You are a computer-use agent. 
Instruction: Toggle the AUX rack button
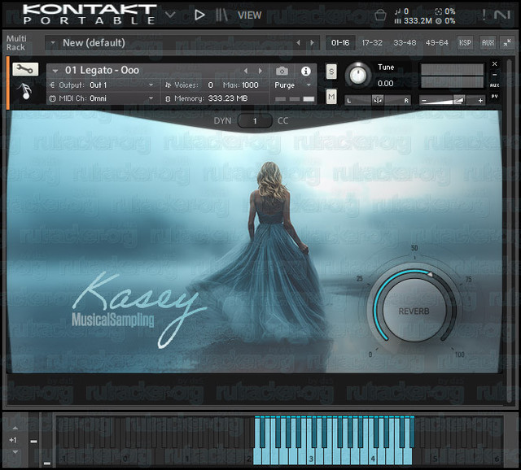pyautogui.click(x=488, y=43)
